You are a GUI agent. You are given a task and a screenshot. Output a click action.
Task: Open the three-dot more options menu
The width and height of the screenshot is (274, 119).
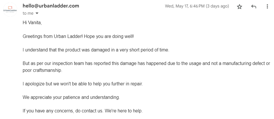pos(267,7)
